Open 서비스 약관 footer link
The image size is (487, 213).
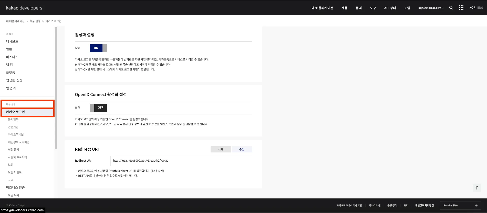375,206
